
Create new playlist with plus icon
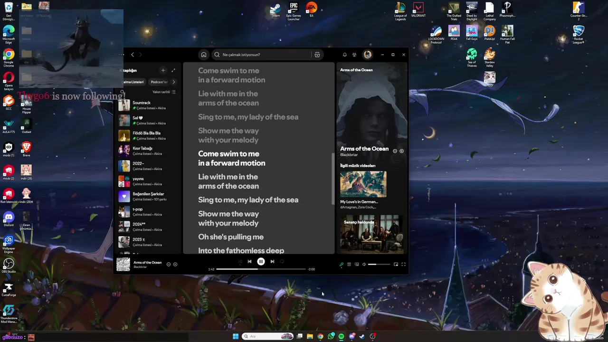click(163, 70)
